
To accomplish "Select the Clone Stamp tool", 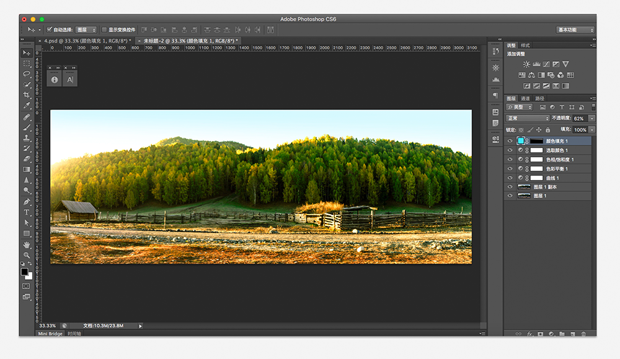I will 27,138.
